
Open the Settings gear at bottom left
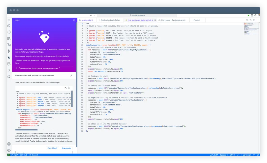pos(9,150)
